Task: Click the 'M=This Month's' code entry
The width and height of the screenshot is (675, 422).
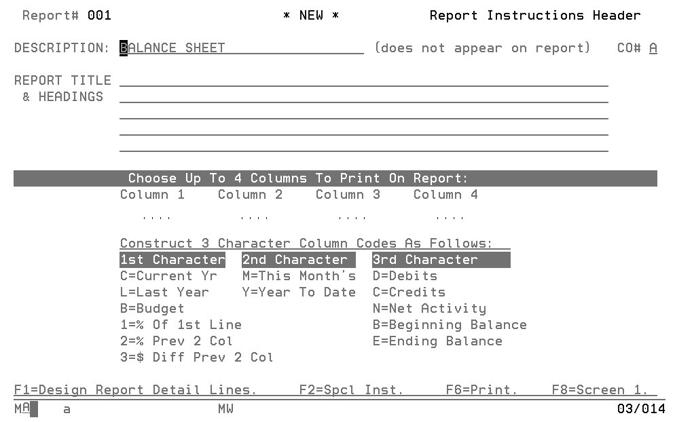Action: (x=299, y=275)
